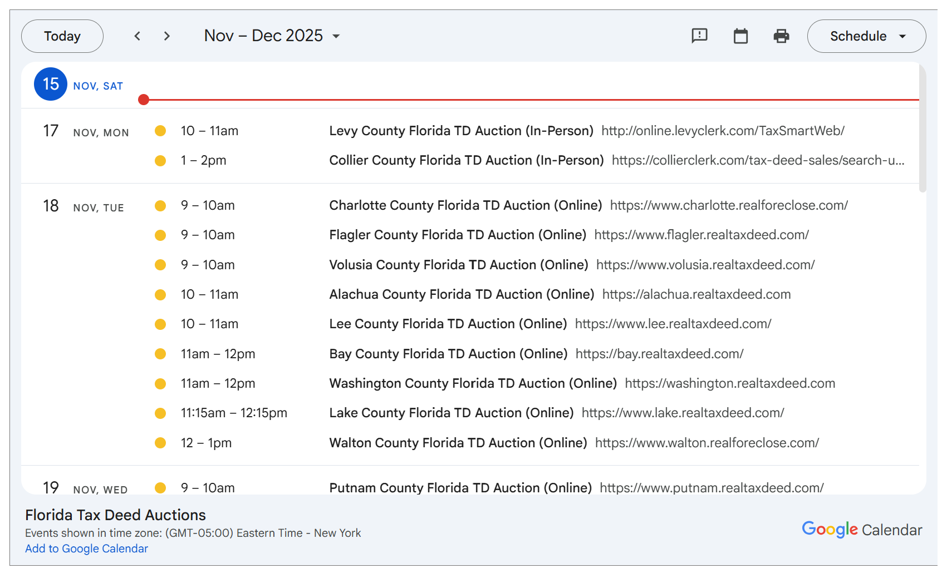Go to previous period arrow

tap(138, 36)
